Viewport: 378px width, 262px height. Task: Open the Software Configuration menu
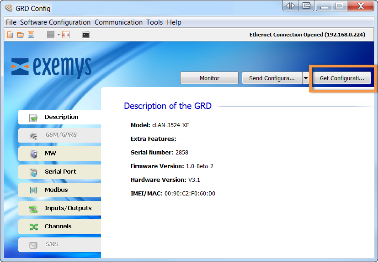click(x=55, y=22)
